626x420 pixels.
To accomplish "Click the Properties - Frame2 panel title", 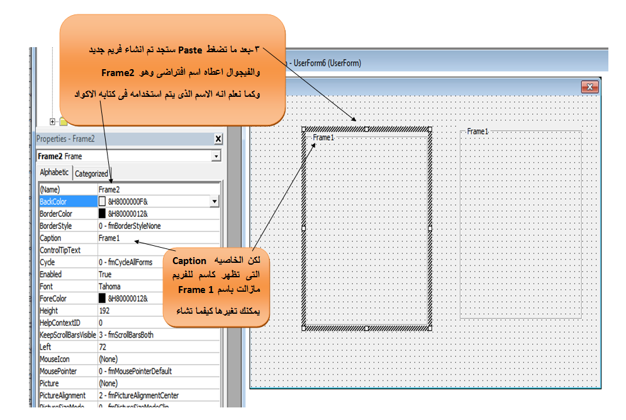I will [x=65, y=139].
